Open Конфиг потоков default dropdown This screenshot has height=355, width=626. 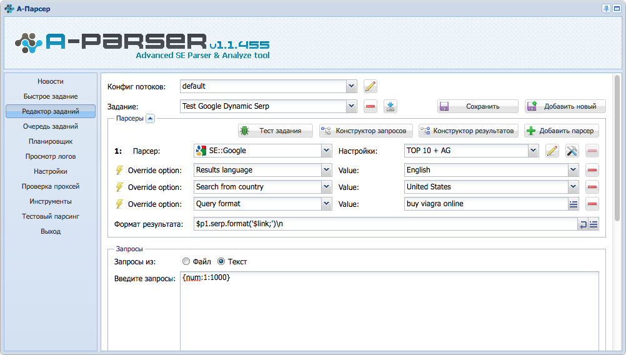click(351, 86)
